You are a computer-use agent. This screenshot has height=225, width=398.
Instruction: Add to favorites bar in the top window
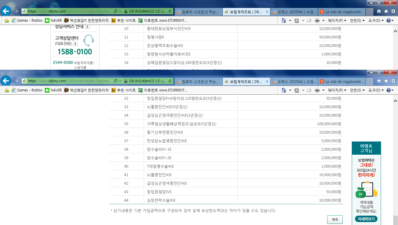[7, 21]
